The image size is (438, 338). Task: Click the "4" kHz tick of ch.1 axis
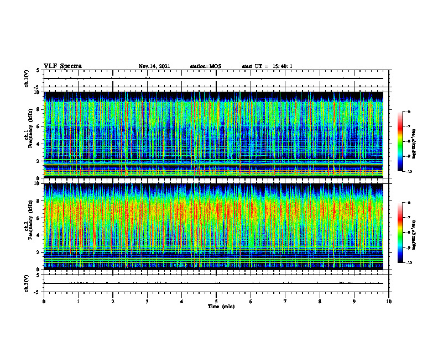tap(39, 144)
